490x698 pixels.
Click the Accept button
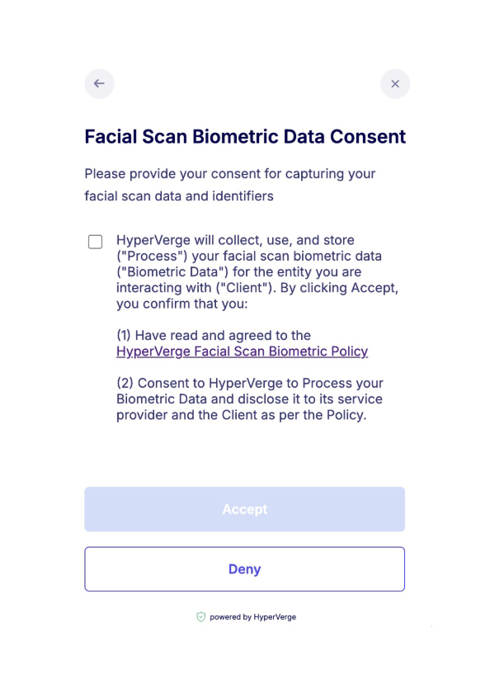[x=245, y=509]
